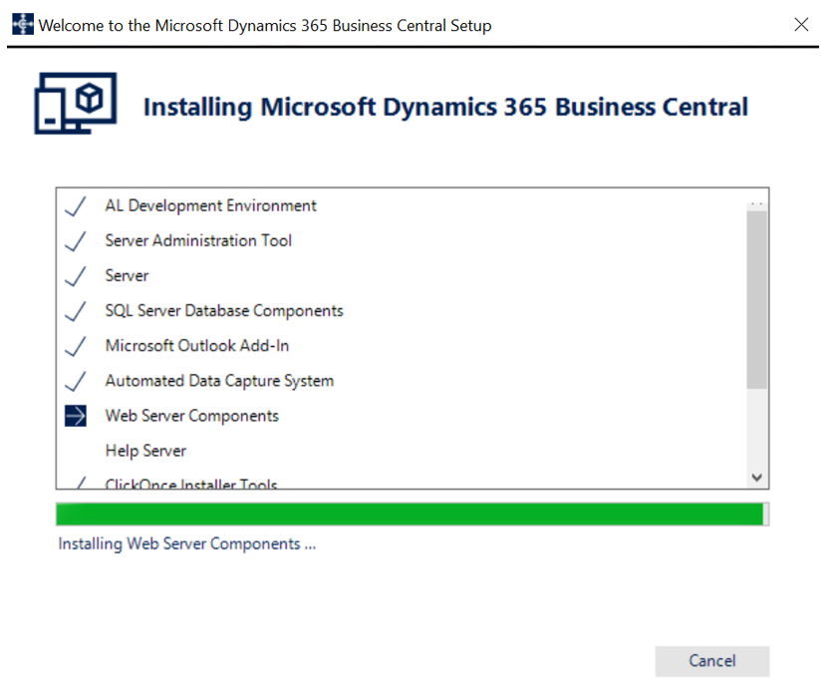This screenshot has width=833, height=685.
Task: Close the Business Central Setup window
Action: tap(801, 25)
